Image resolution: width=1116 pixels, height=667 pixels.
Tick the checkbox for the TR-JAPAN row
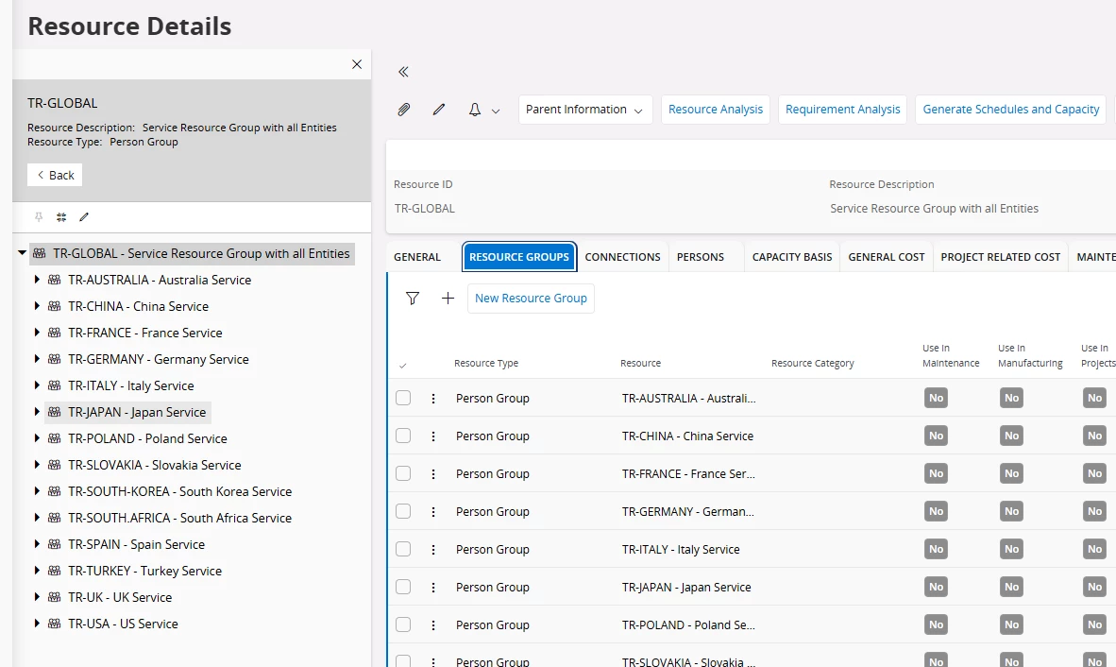tap(403, 587)
